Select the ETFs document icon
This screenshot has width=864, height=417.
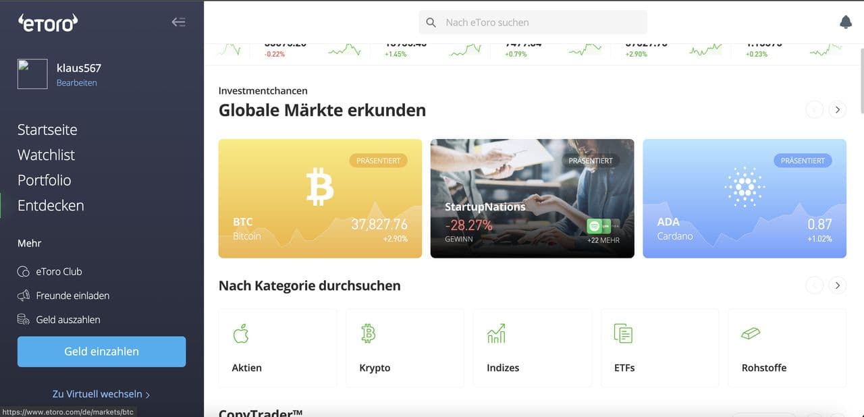[x=623, y=333]
